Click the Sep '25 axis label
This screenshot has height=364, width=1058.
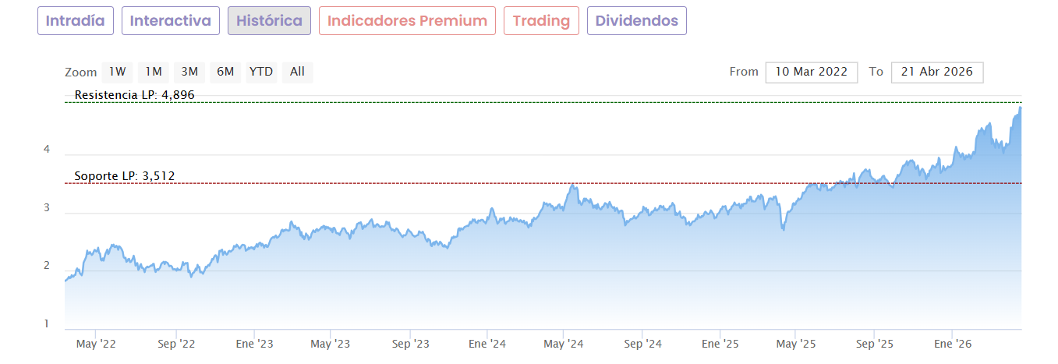tap(875, 344)
